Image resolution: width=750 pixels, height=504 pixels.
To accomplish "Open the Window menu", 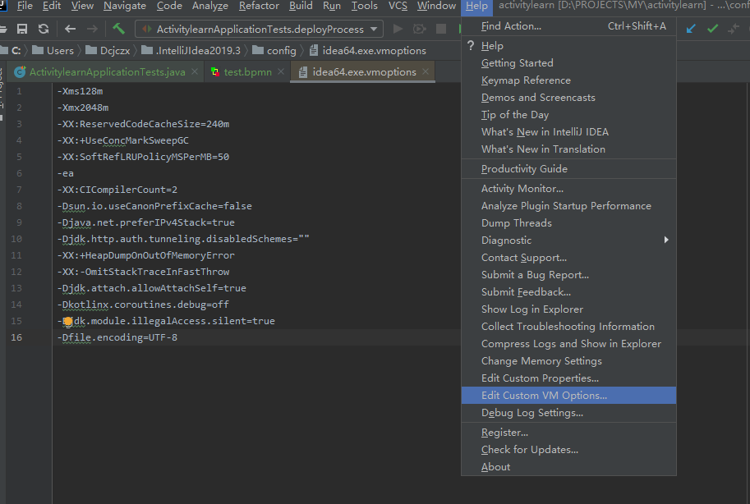I will point(436,6).
